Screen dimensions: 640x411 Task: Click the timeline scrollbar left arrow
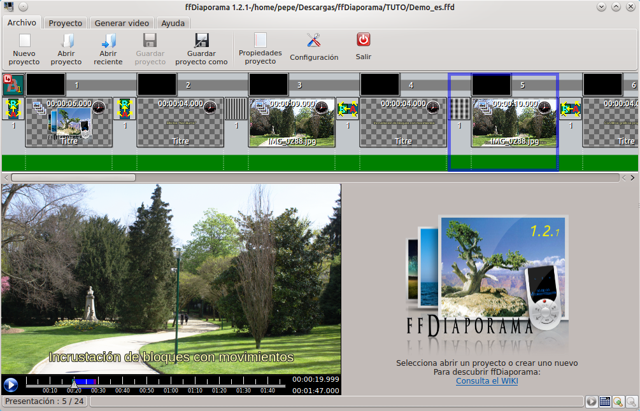click(6, 178)
